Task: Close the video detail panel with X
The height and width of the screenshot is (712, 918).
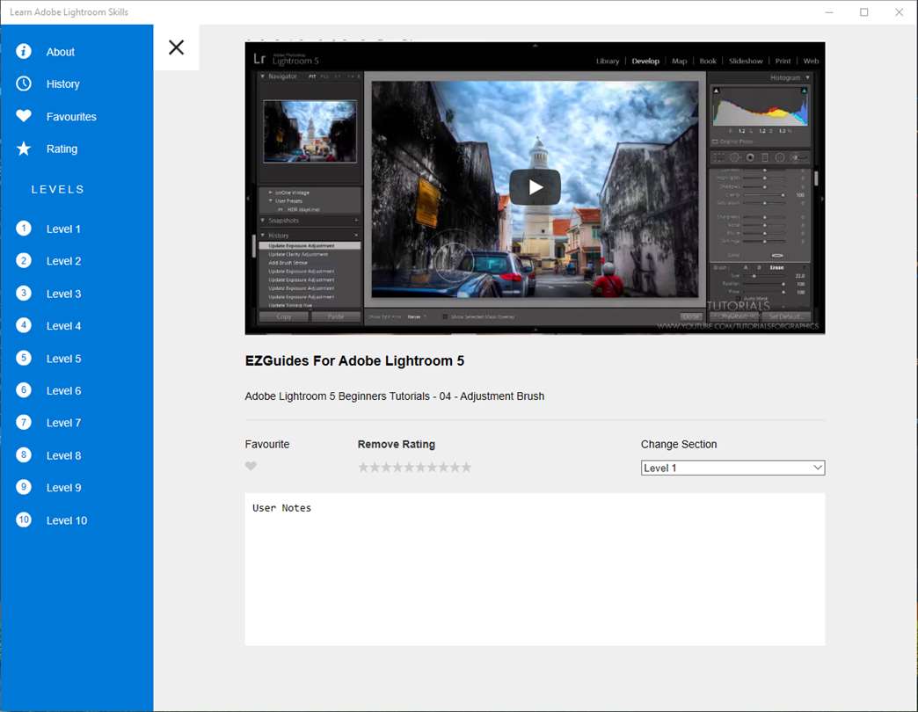Action: pyautogui.click(x=176, y=47)
